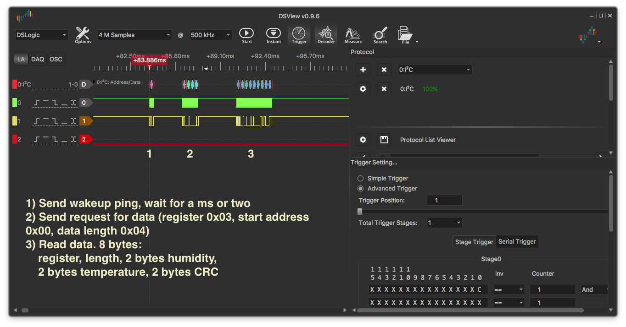Select the Simple Trigger radio button
Viewport: 626px width, 327px height.
tap(360, 178)
